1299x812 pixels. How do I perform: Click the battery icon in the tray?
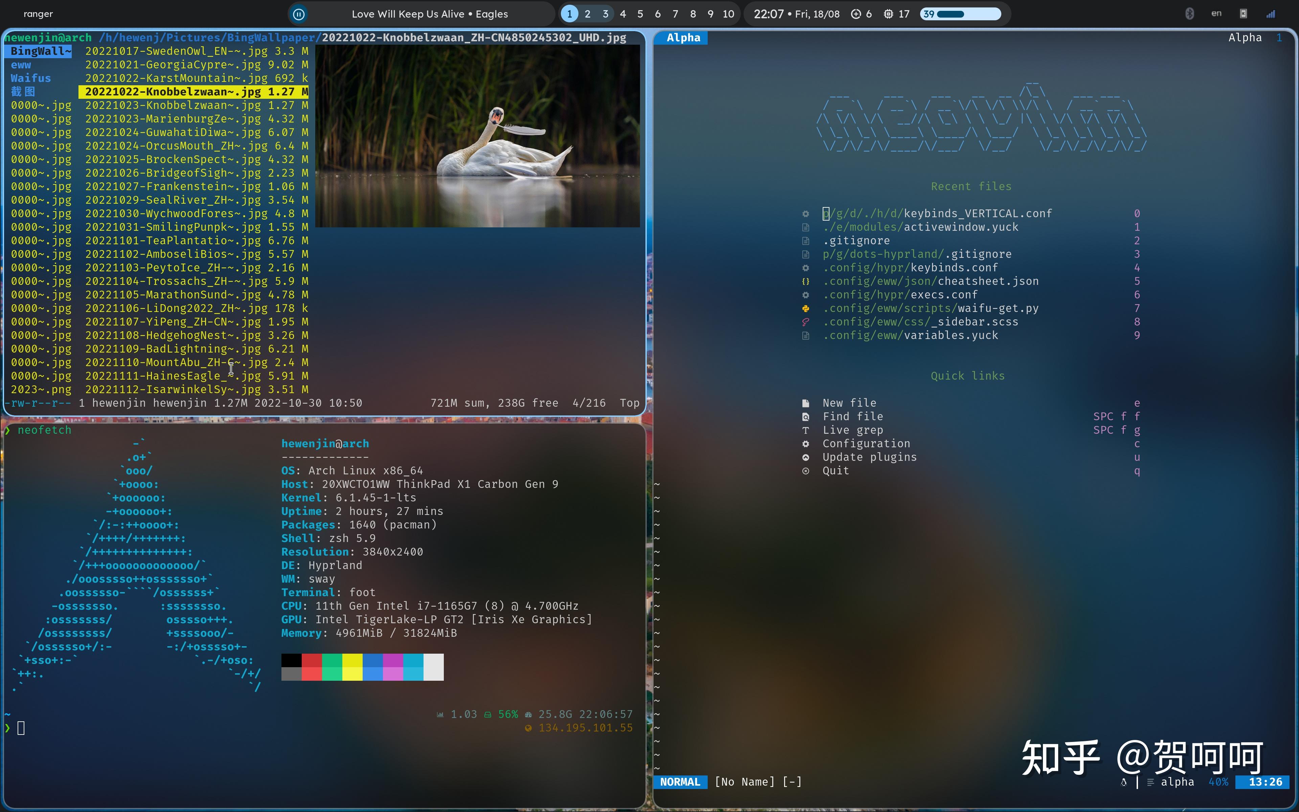[x=1243, y=14]
